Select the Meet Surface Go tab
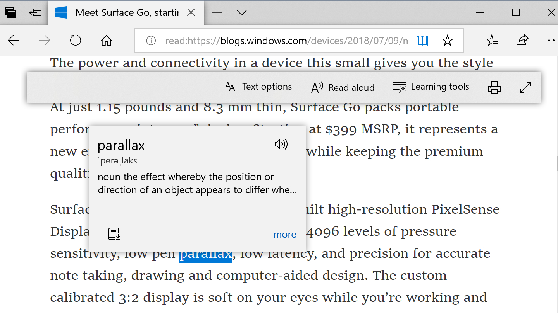Screen dimensions: 558x313 tap(127, 13)
